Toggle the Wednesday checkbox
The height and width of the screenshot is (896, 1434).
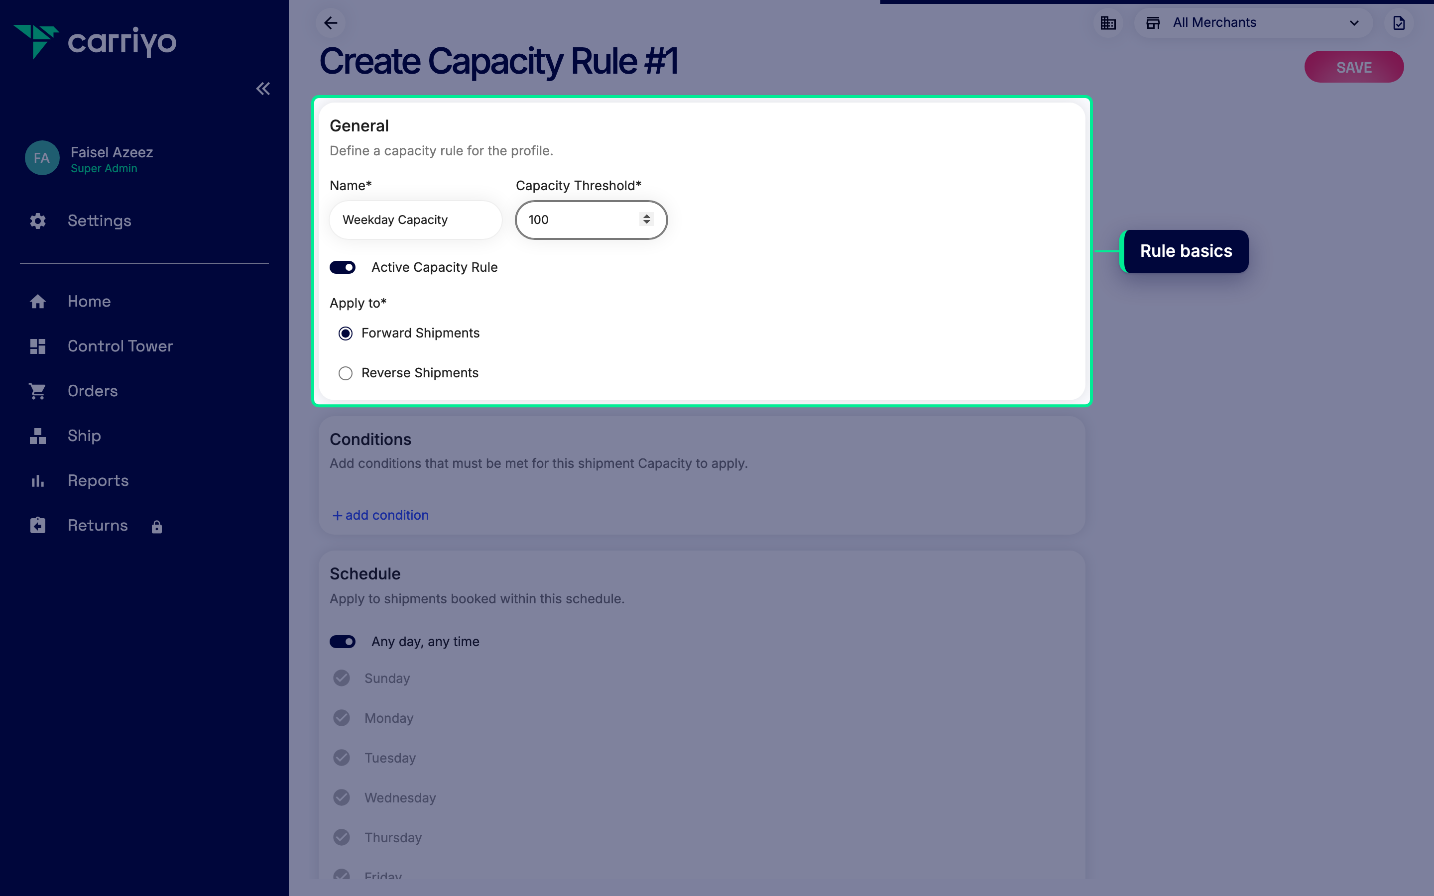[341, 797]
